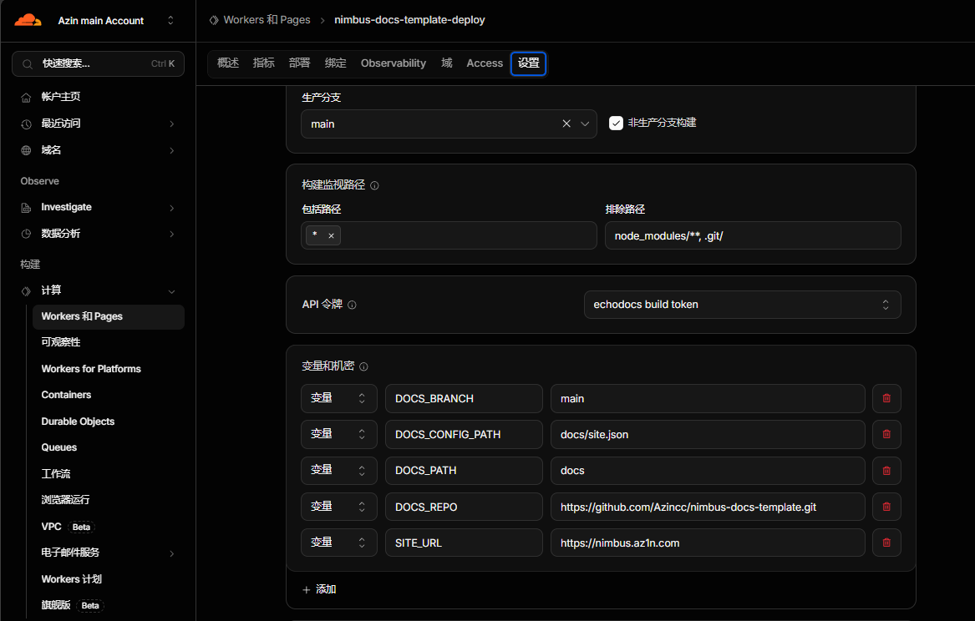This screenshot has width=975, height=621.
Task: Clear the main branch selection with X
Action: click(566, 124)
